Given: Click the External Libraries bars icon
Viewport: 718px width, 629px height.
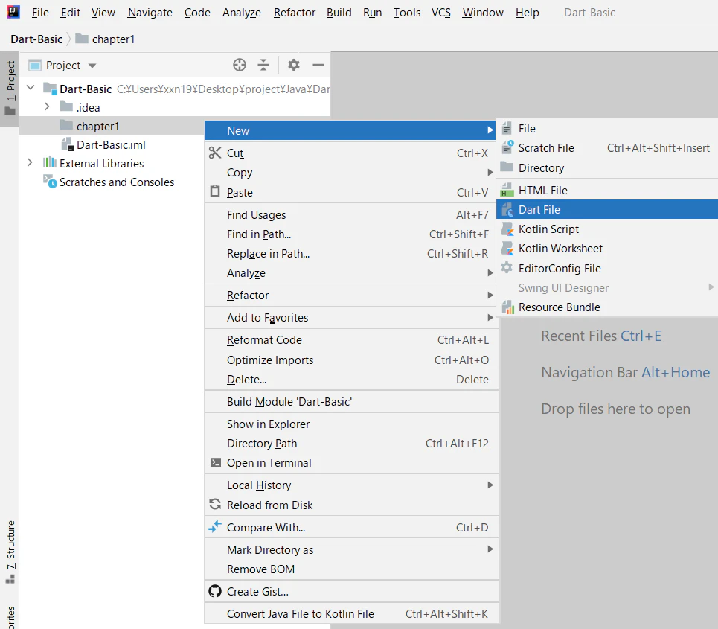Looking at the screenshot, I should (49, 162).
